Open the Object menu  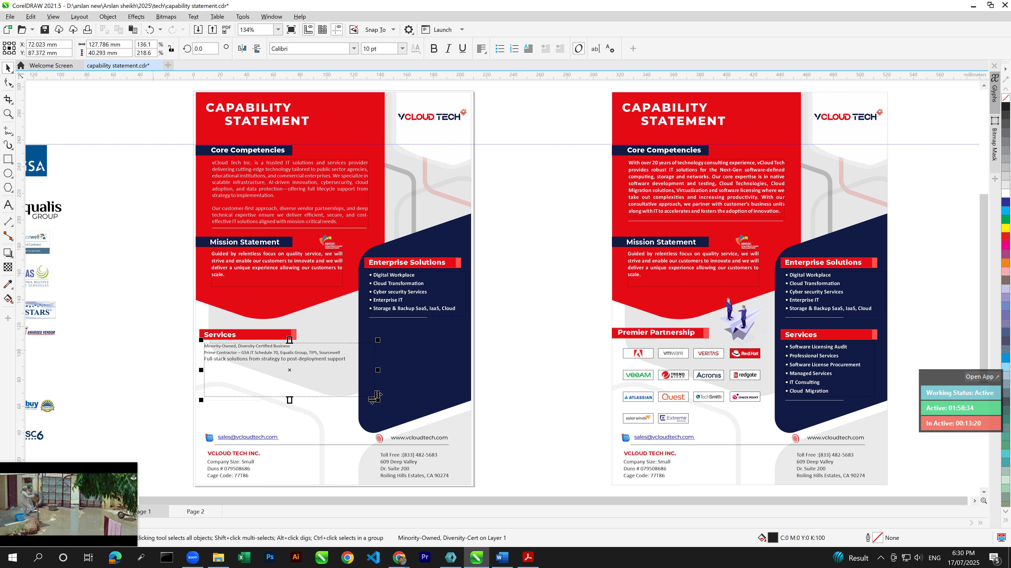click(x=108, y=17)
